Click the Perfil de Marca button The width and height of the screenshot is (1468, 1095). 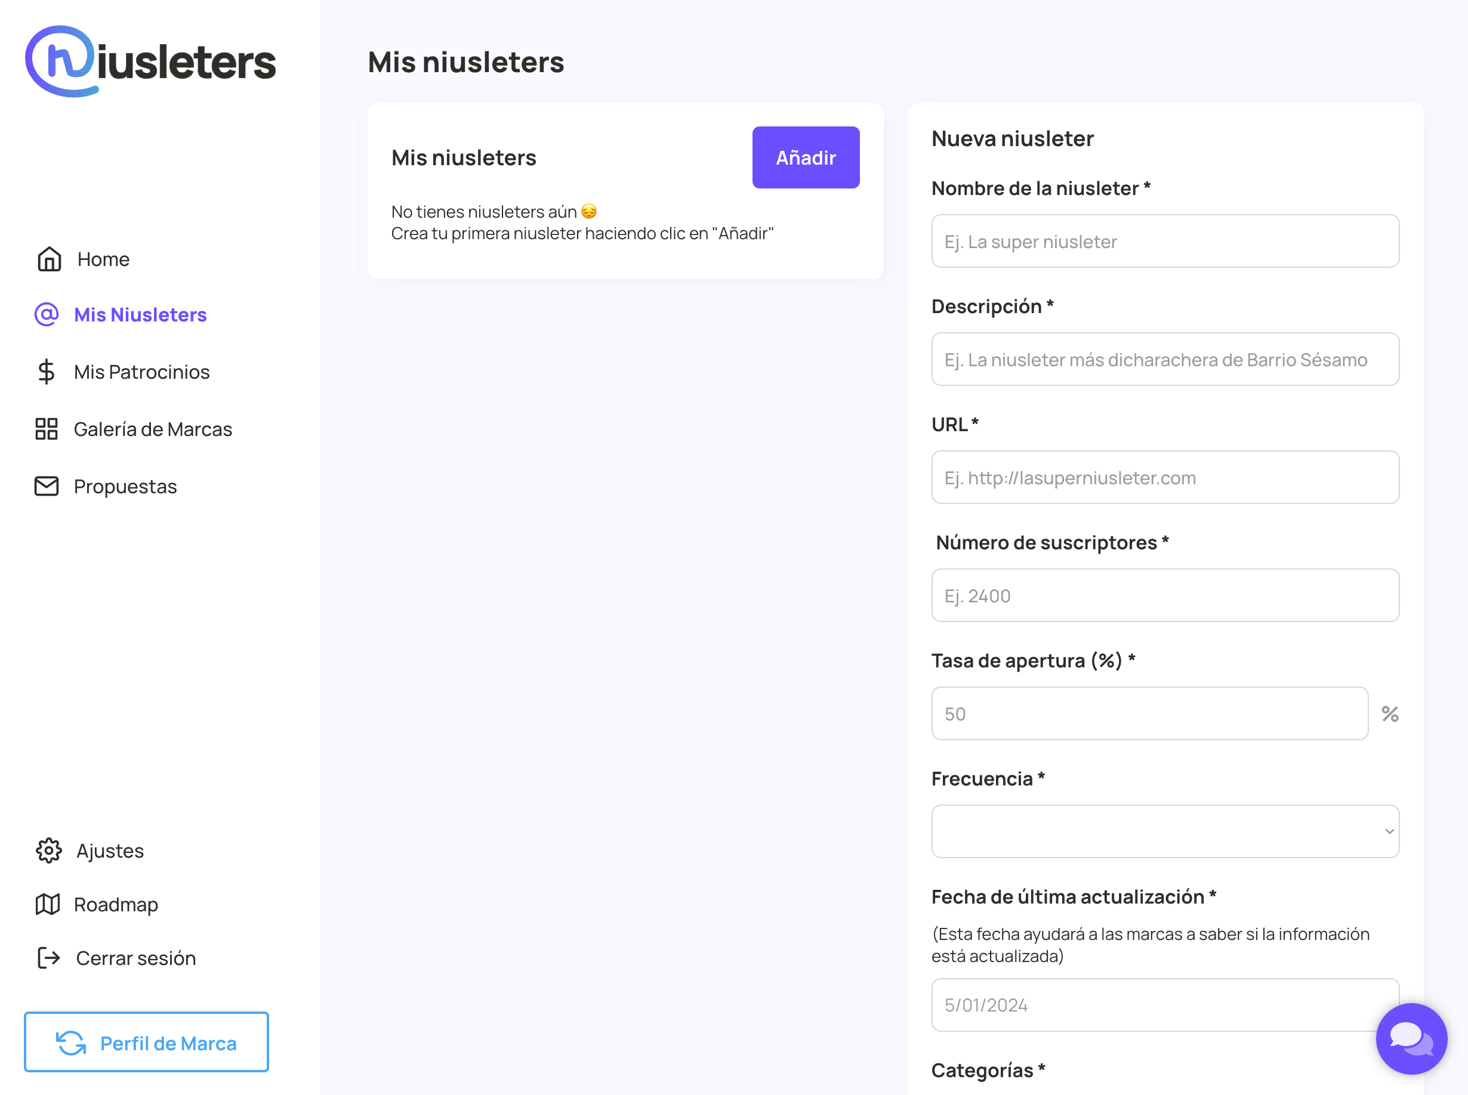(147, 1042)
